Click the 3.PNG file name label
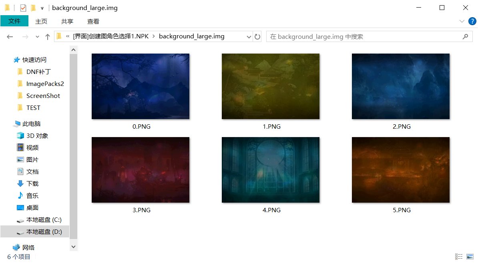 point(141,210)
